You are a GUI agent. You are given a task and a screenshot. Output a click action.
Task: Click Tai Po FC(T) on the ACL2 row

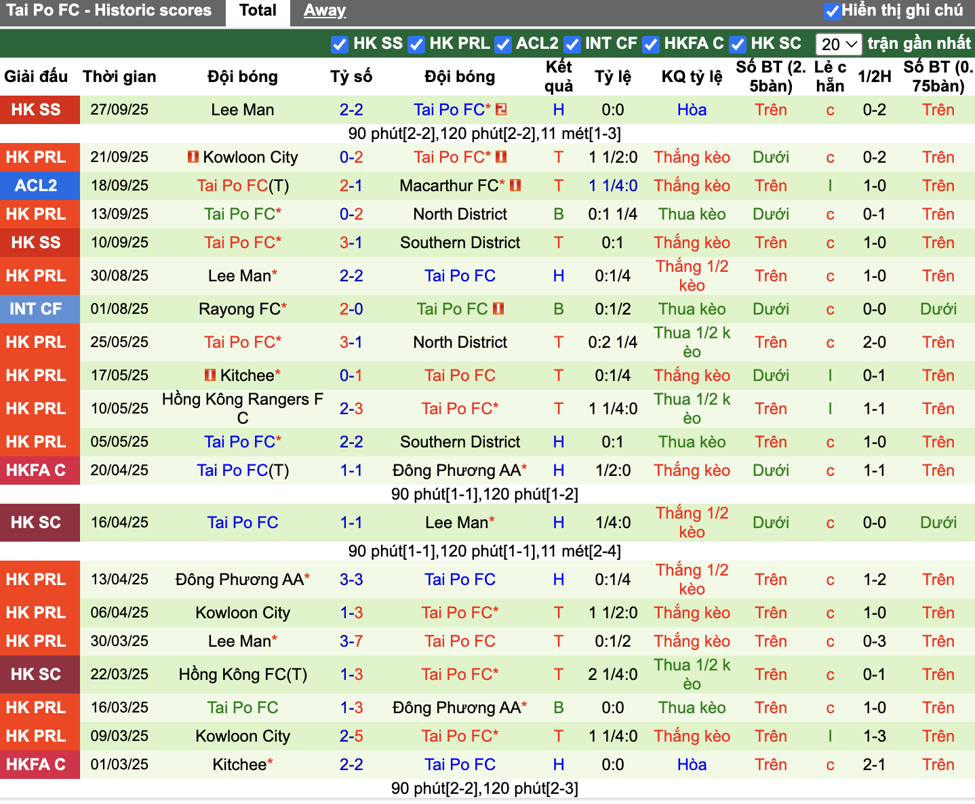tap(243, 186)
